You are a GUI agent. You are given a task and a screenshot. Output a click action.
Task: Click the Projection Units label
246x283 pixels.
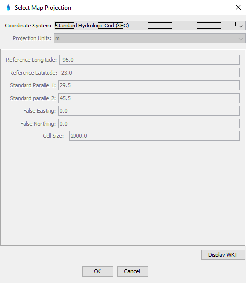pos(32,38)
